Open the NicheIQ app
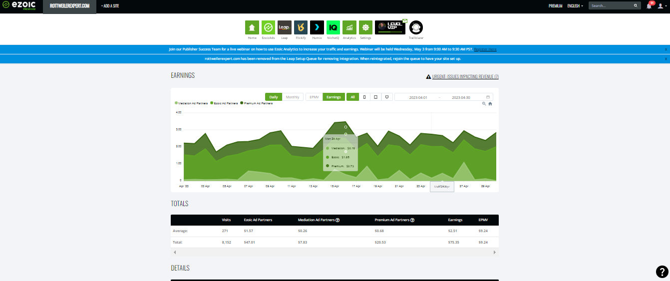 tap(333, 27)
